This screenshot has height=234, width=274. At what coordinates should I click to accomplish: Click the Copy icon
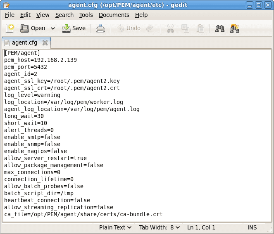click(x=185, y=28)
